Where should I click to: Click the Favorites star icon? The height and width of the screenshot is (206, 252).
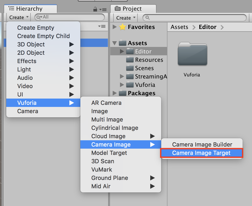pos(123,27)
